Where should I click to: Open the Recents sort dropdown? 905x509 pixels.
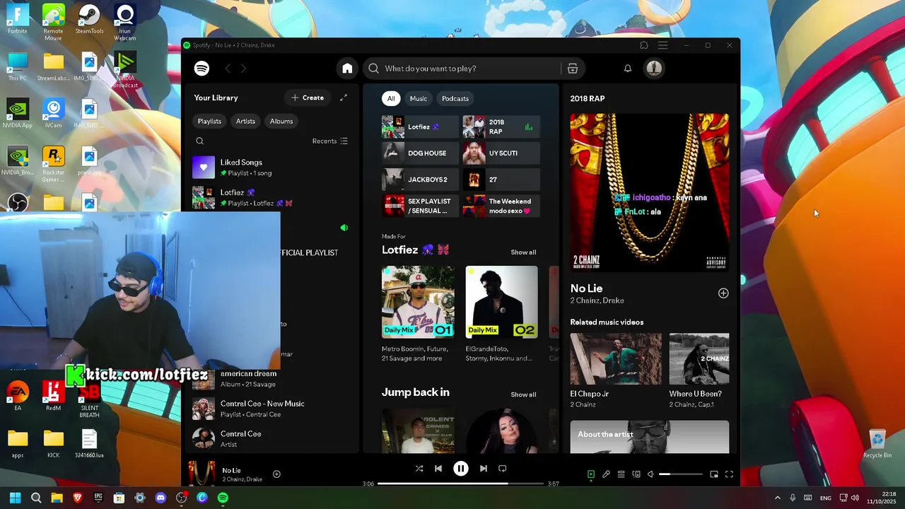point(330,141)
